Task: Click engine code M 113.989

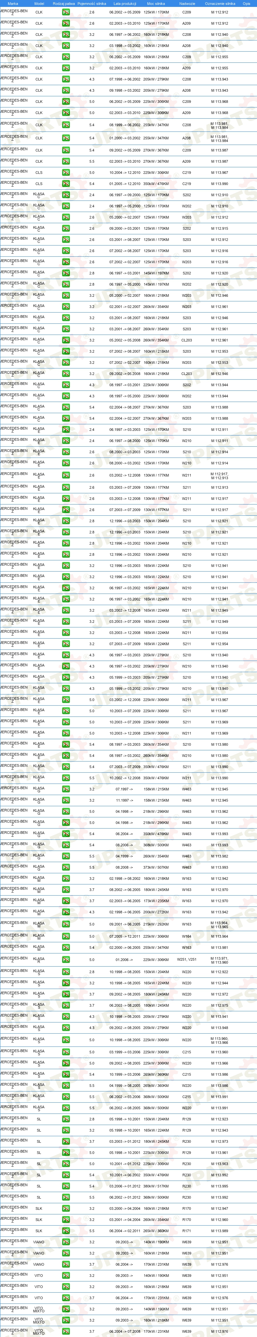Action: 220,1231
